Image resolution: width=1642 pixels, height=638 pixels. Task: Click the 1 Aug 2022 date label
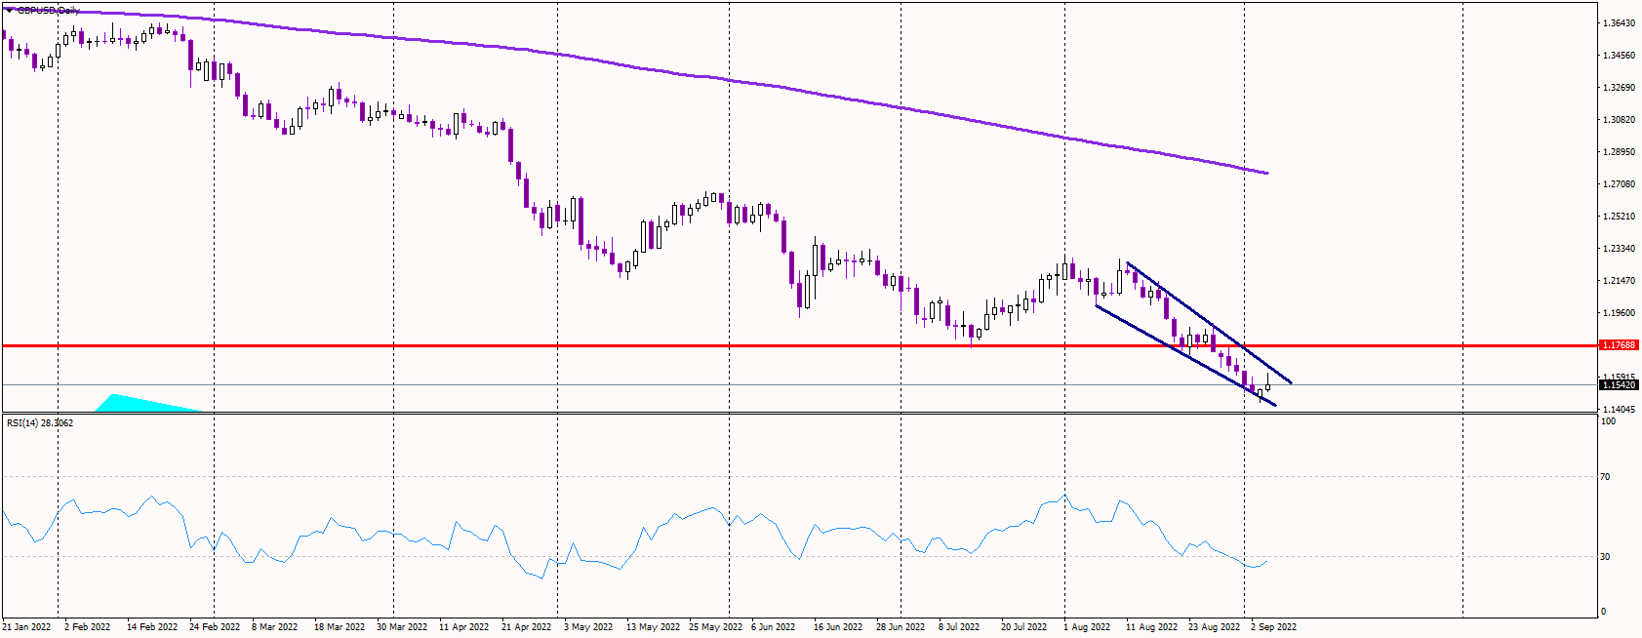(1087, 627)
